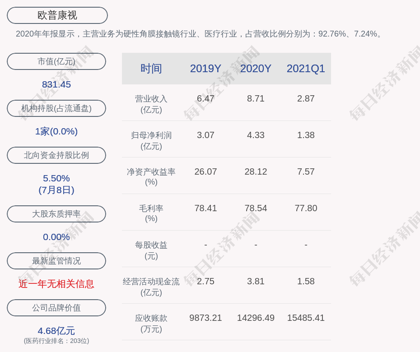Click the net profit value 3.07

tap(206, 135)
